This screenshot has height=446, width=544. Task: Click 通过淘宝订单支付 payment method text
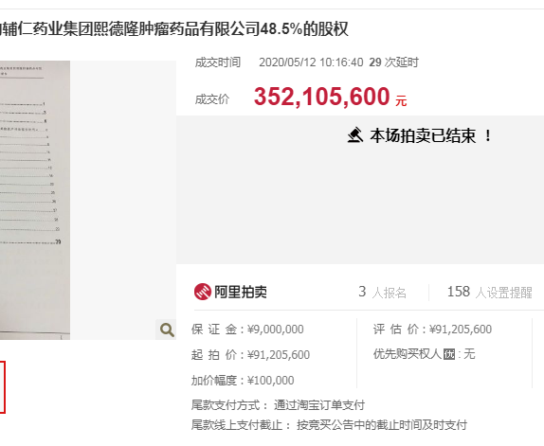[319, 405]
